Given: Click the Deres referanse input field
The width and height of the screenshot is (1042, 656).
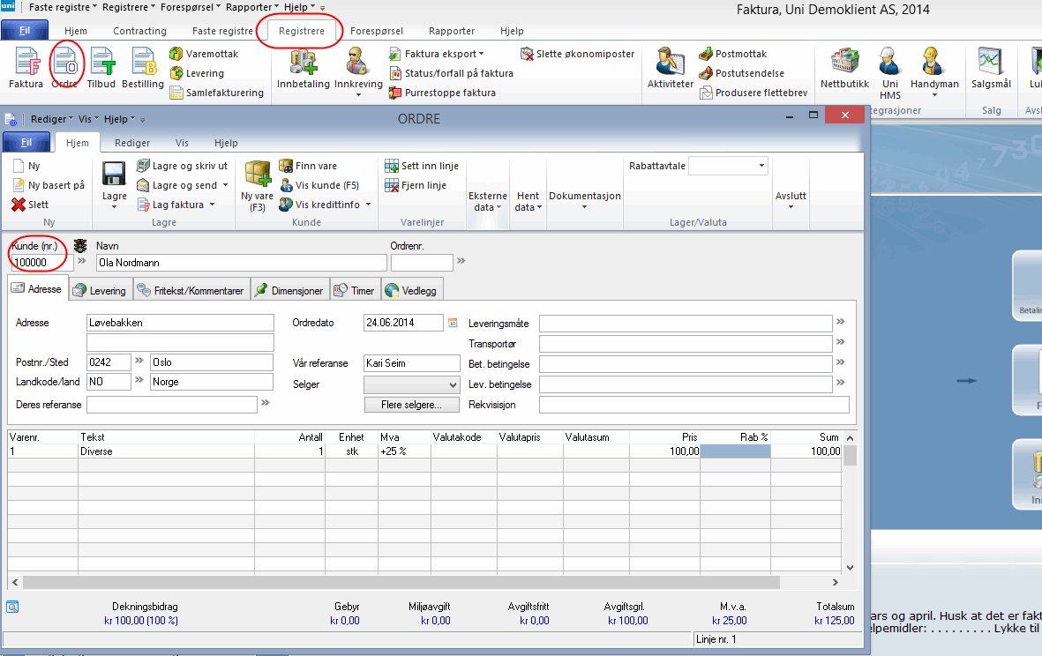Looking at the screenshot, I should pos(172,405).
